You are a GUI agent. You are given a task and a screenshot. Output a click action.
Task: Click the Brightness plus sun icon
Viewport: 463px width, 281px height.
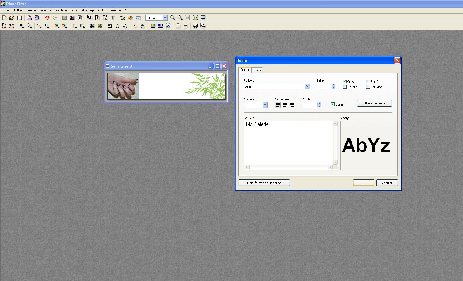[29, 26]
